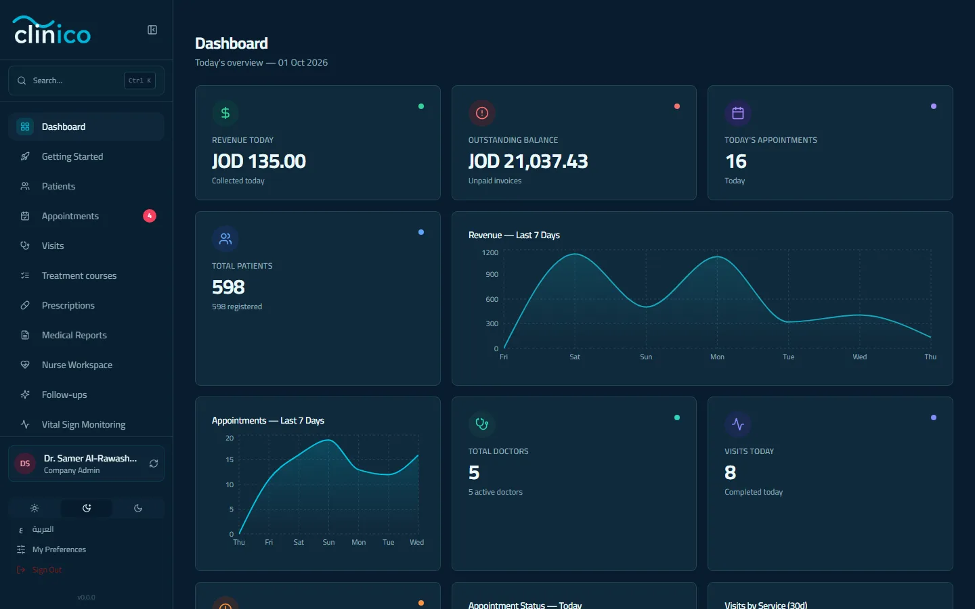Select the crescent moon dark theme toggle
This screenshot has height=609, width=975.
138,508
